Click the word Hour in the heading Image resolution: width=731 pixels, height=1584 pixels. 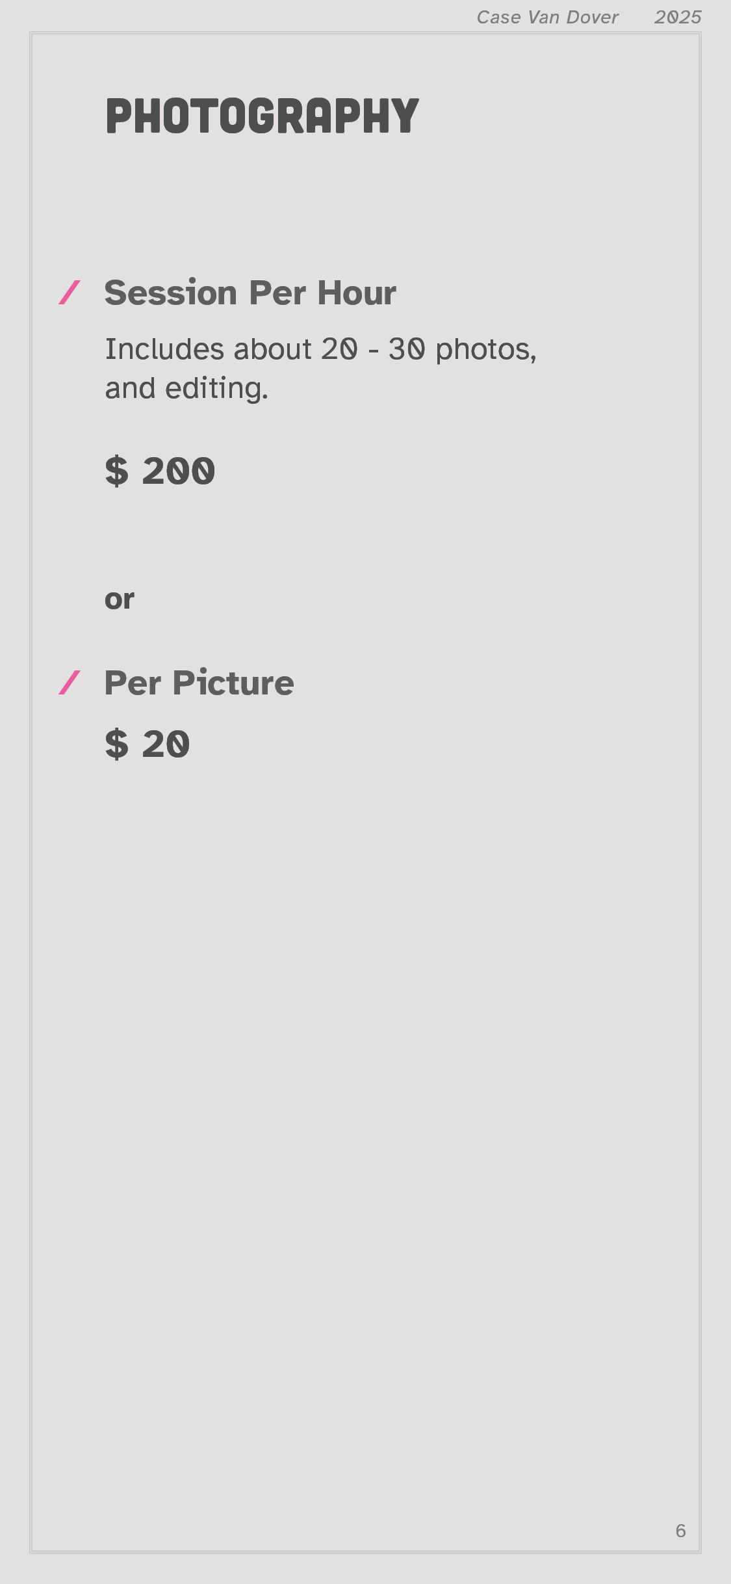(x=357, y=293)
